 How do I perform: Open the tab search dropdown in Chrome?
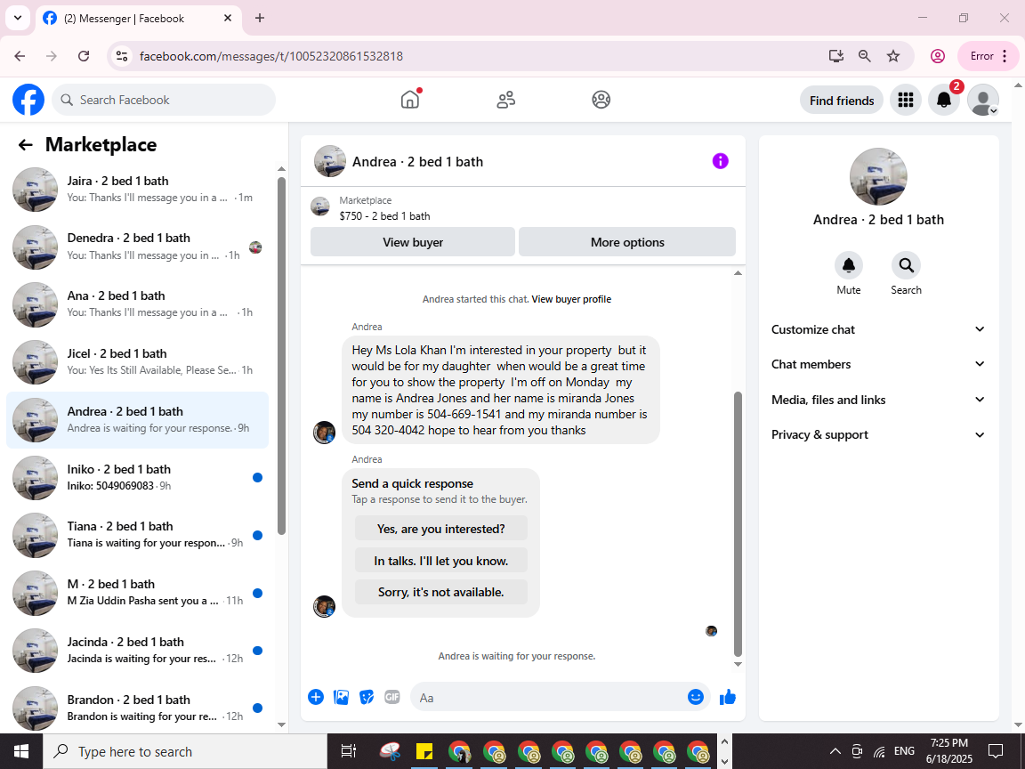pyautogui.click(x=18, y=18)
